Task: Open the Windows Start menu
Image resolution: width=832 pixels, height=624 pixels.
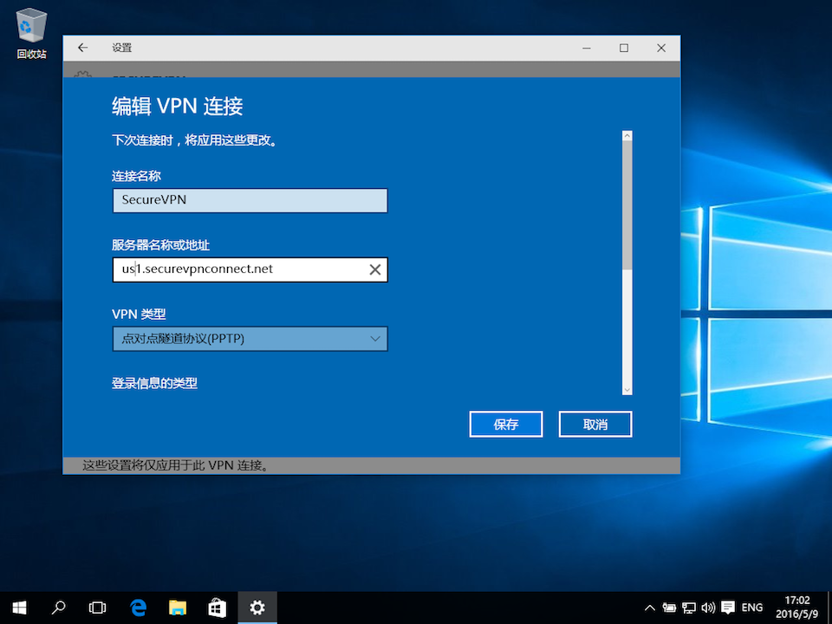Action: [20, 608]
